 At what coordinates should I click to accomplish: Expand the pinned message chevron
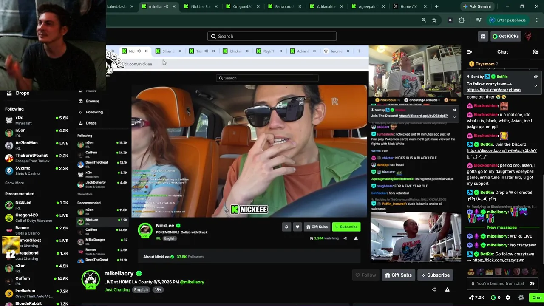tap(535, 85)
